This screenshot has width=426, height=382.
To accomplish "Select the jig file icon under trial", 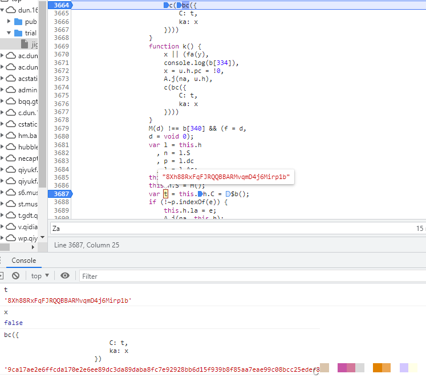I will pyautogui.click(x=25, y=44).
